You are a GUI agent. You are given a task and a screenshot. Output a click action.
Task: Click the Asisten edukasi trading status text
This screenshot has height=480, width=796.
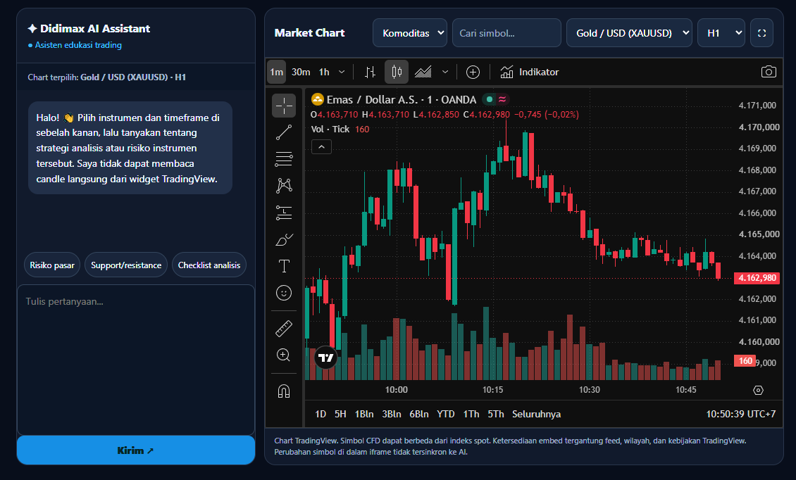[x=78, y=45]
